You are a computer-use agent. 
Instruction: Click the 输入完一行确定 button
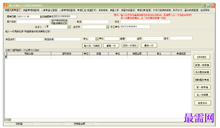[92, 45]
